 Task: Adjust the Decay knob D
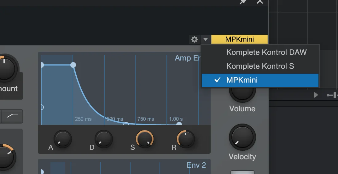104,139
